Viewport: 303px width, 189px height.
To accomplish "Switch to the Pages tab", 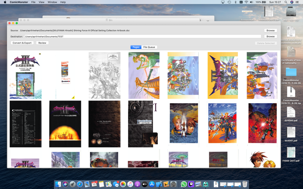I will [136, 47].
